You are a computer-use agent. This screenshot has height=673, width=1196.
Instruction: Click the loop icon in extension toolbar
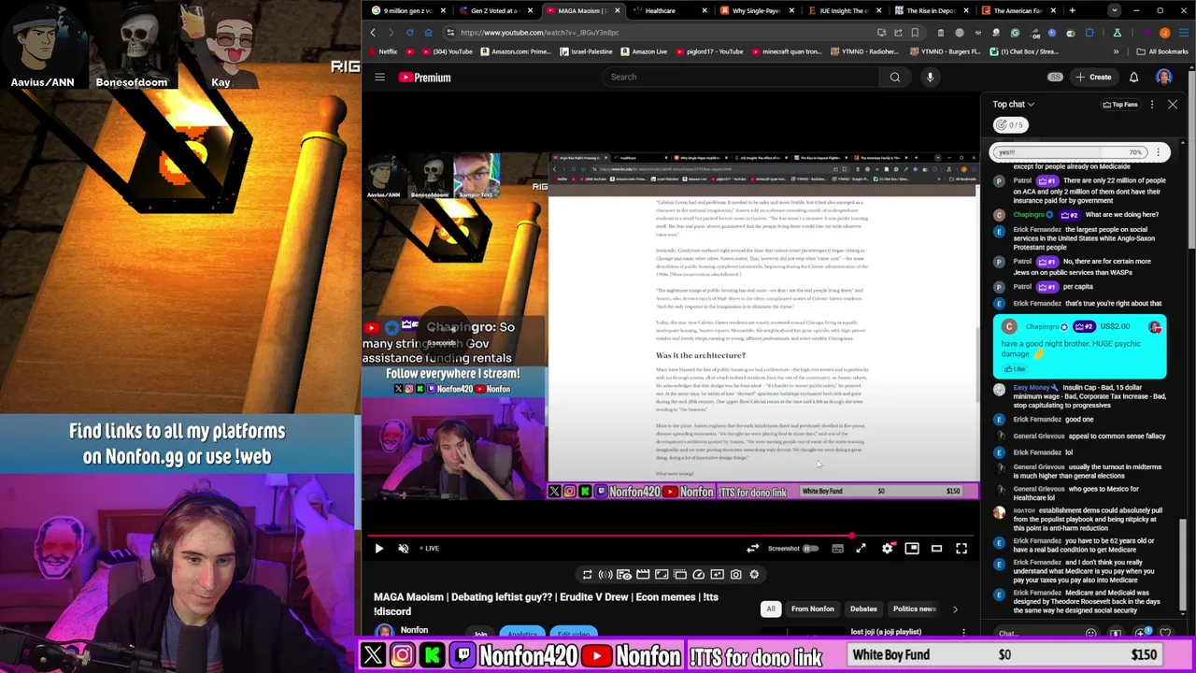click(587, 575)
